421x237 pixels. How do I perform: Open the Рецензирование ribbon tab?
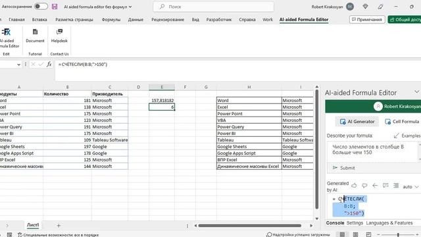(x=168, y=19)
